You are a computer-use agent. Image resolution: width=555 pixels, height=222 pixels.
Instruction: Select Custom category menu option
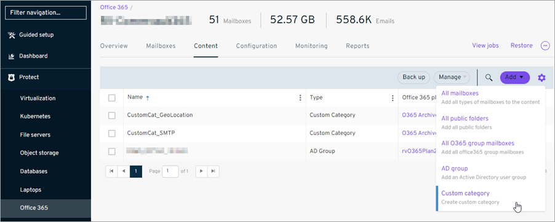(x=490, y=198)
